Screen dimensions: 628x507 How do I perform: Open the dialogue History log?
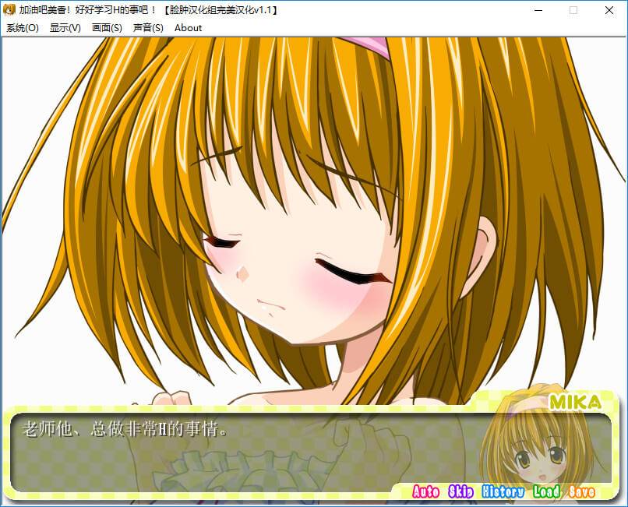pyautogui.click(x=503, y=491)
